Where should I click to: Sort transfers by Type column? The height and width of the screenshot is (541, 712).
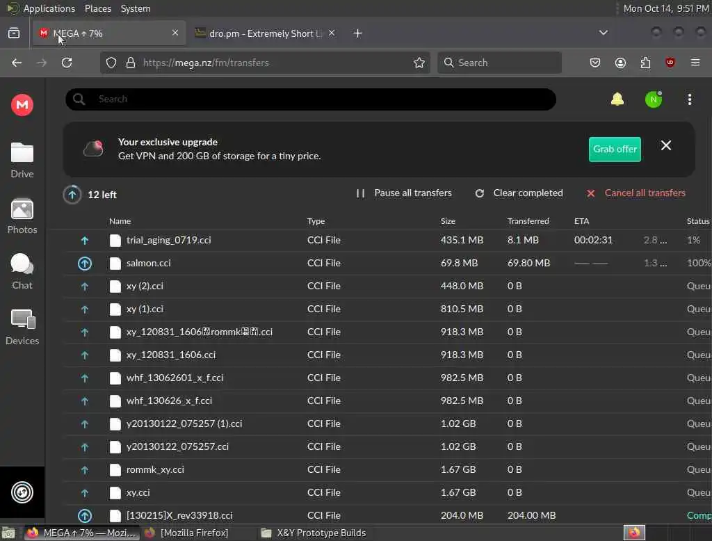tap(316, 221)
